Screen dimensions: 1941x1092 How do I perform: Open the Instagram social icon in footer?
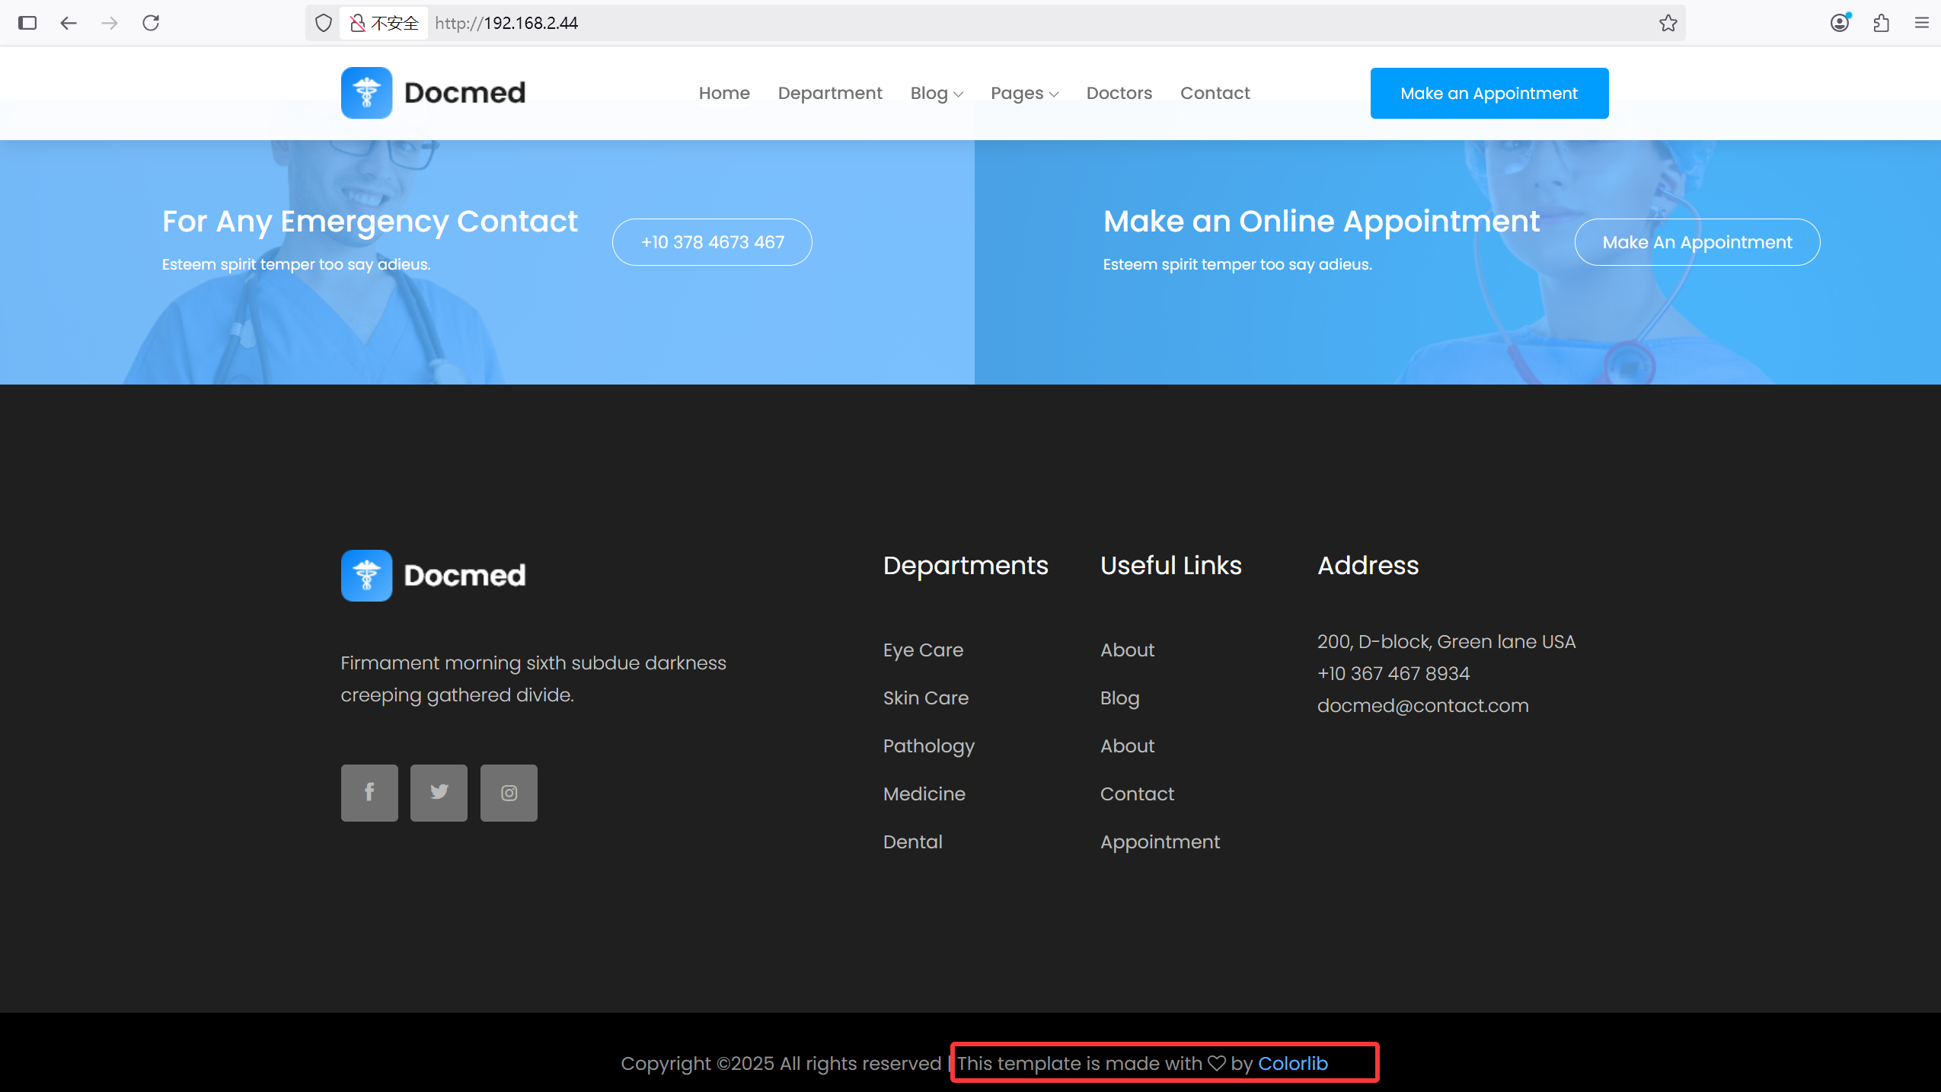[509, 793]
